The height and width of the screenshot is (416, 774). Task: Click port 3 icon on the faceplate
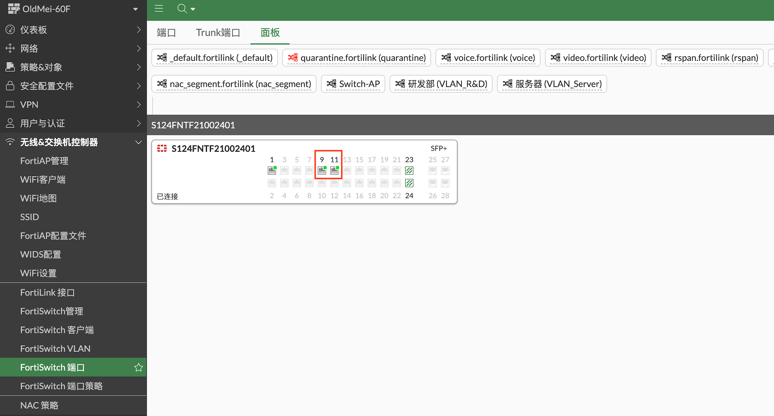tap(285, 171)
